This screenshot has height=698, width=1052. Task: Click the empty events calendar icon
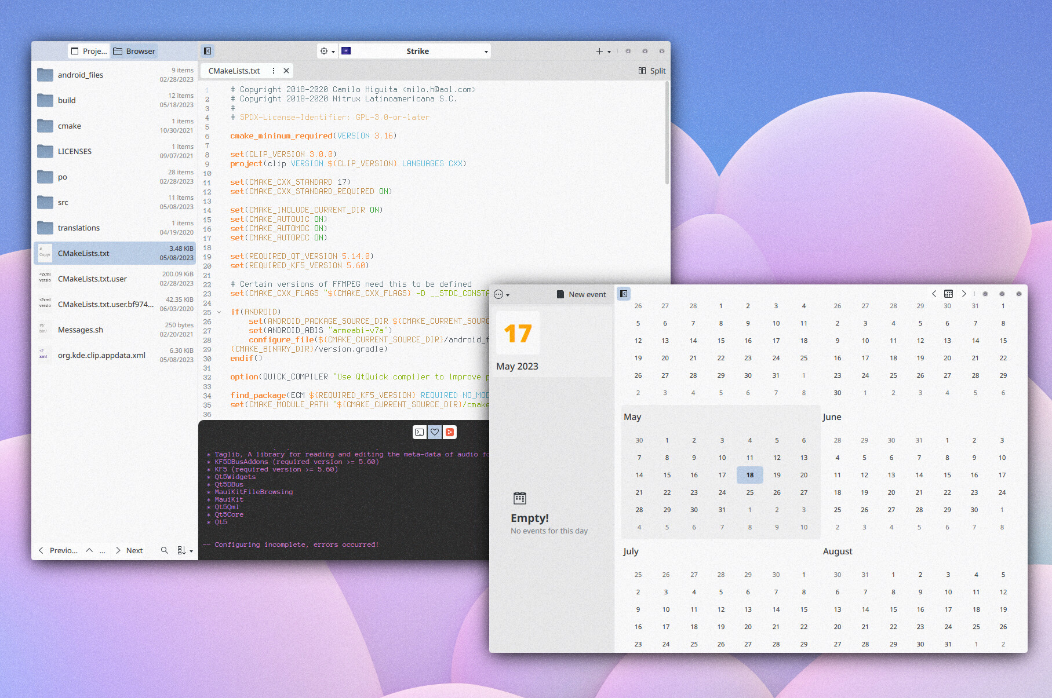[x=520, y=498]
